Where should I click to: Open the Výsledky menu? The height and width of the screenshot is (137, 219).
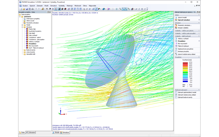click(x=62, y=6)
